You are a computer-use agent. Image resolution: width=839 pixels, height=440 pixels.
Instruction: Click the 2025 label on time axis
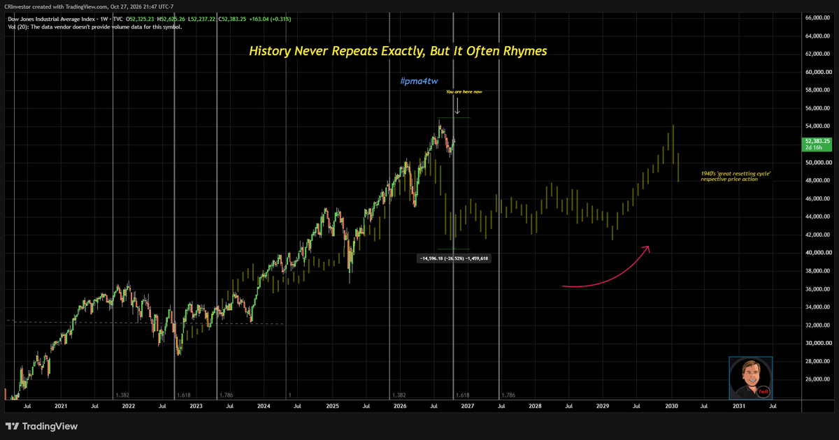point(332,405)
